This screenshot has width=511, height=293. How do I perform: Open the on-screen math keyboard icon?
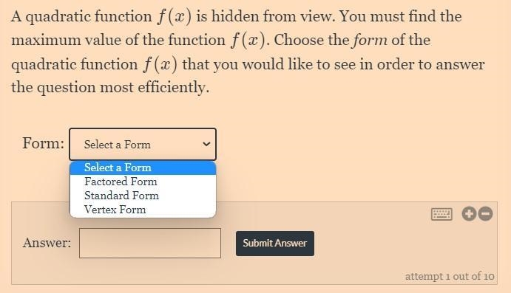441,214
